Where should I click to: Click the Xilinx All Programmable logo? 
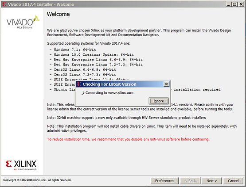click(21, 165)
